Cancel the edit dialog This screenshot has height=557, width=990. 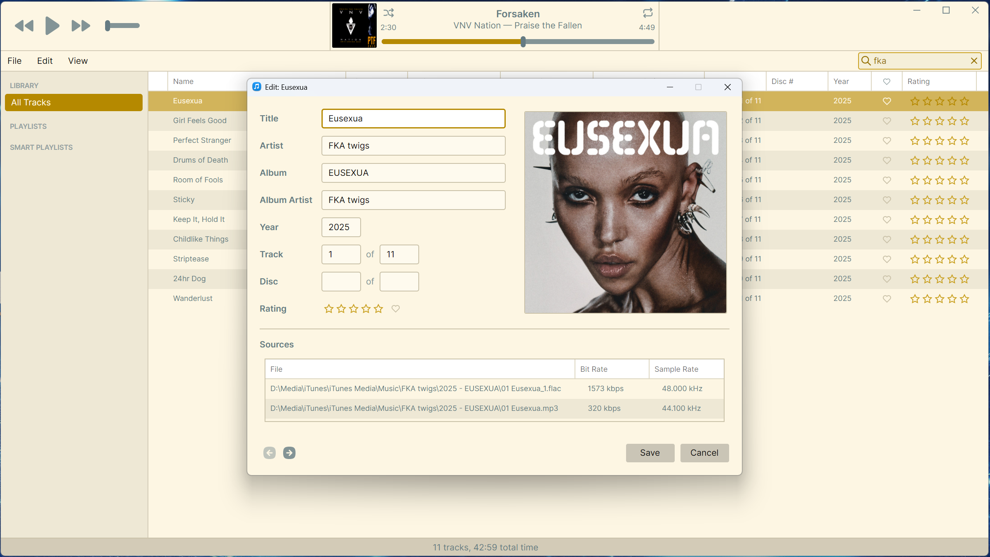(704, 453)
